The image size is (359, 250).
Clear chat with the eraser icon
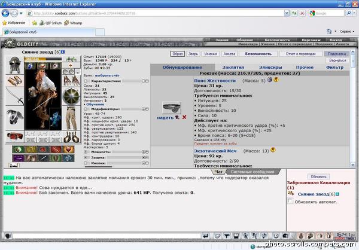coord(218,236)
